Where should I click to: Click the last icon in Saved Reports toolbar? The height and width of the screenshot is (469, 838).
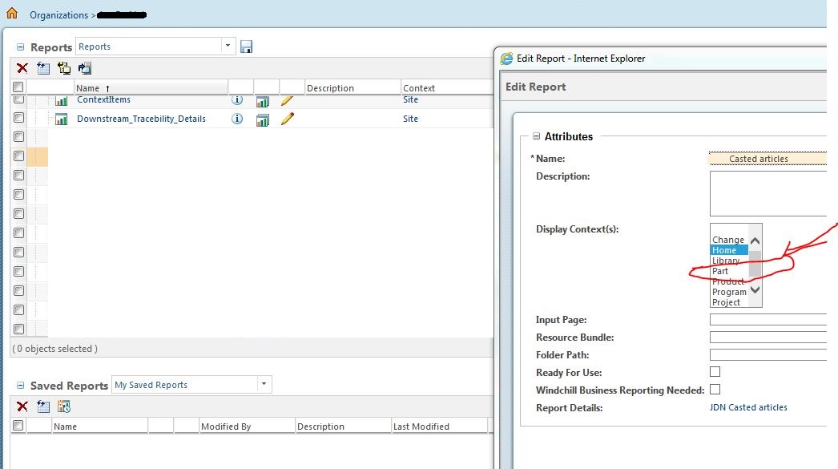[64, 407]
